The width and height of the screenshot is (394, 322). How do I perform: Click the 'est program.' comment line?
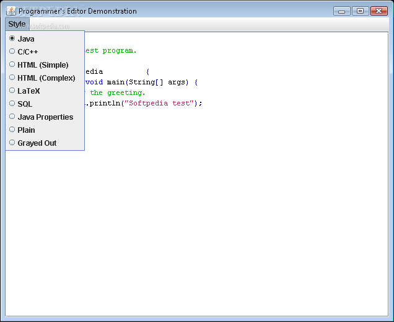click(111, 50)
